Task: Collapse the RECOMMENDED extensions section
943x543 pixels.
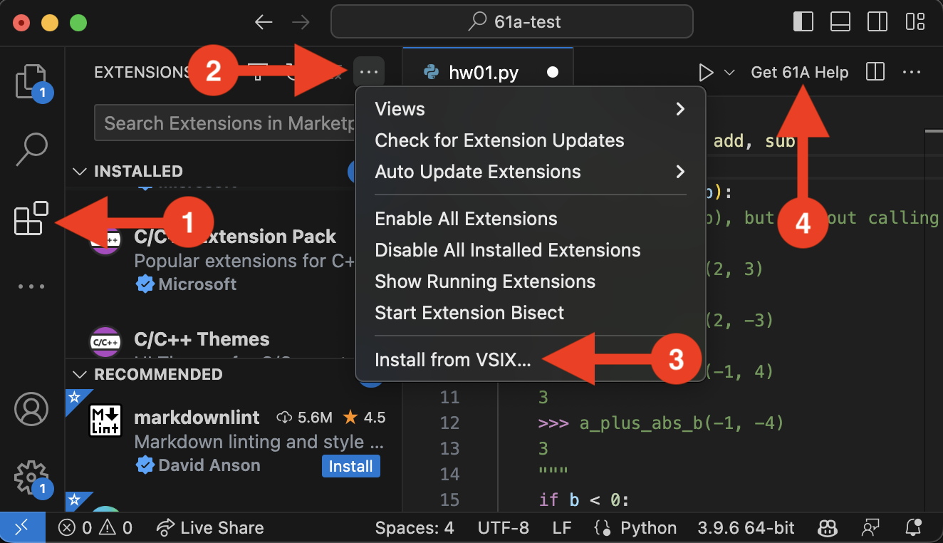Action: pyautogui.click(x=80, y=374)
